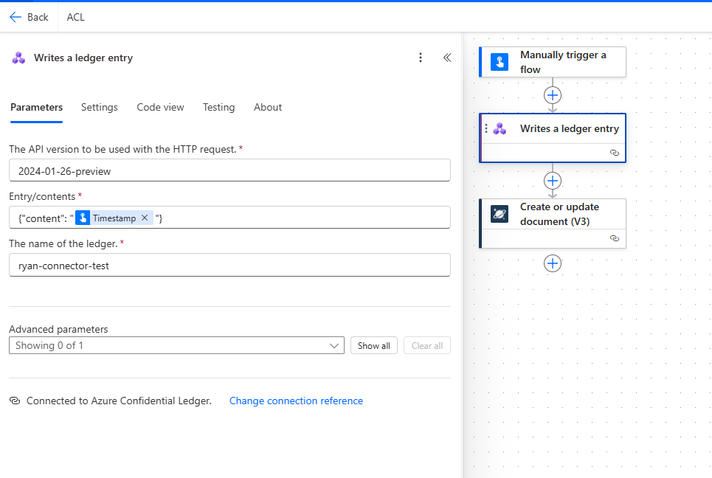712x478 pixels.
Task: Collapse the action details panel
Action: click(x=447, y=58)
